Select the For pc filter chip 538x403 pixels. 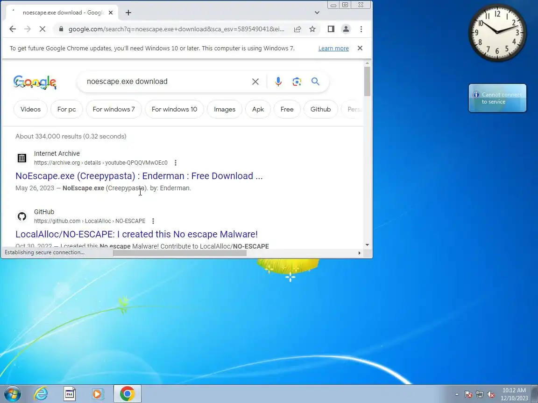tap(67, 109)
